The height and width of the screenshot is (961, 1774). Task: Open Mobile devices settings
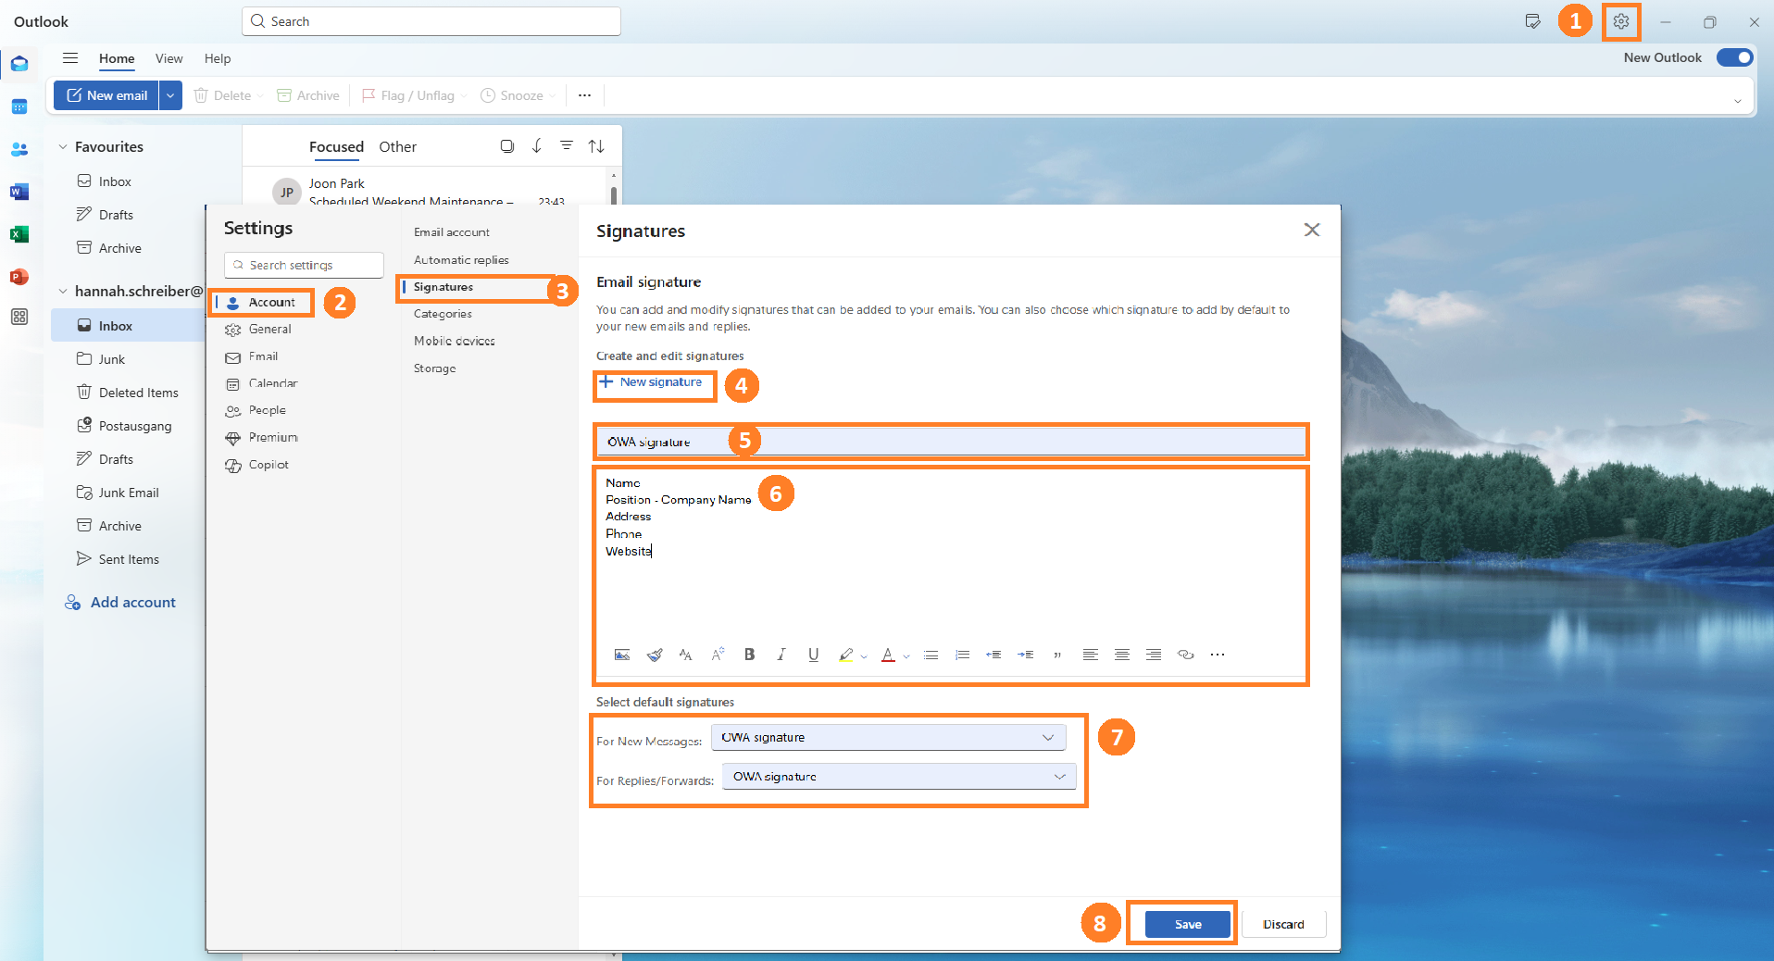click(x=455, y=341)
